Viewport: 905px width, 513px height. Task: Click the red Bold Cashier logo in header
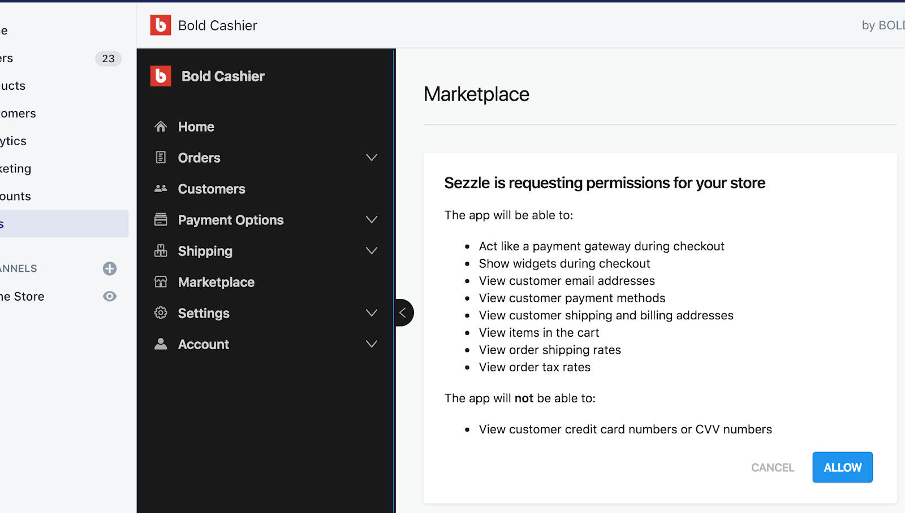(x=161, y=25)
